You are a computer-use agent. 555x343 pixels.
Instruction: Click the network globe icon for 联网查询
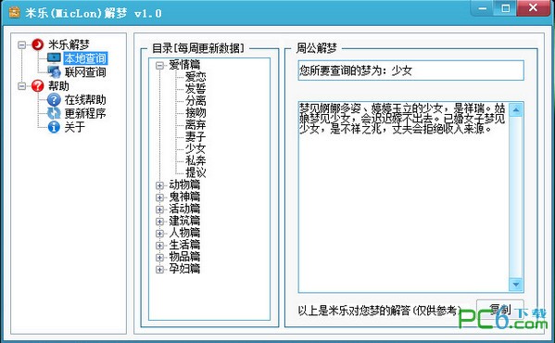pos(54,72)
